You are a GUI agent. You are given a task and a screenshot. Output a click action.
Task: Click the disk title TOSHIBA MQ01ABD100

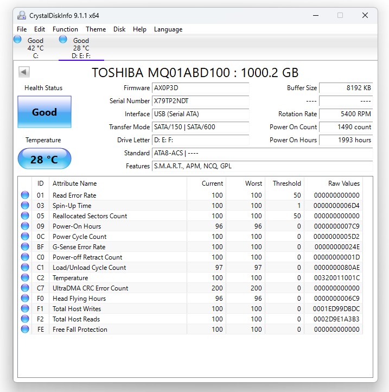(195, 73)
